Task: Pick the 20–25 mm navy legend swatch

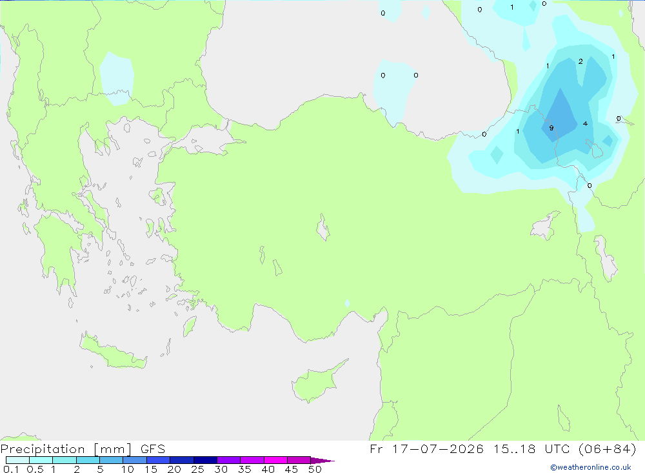Action: 182,460
